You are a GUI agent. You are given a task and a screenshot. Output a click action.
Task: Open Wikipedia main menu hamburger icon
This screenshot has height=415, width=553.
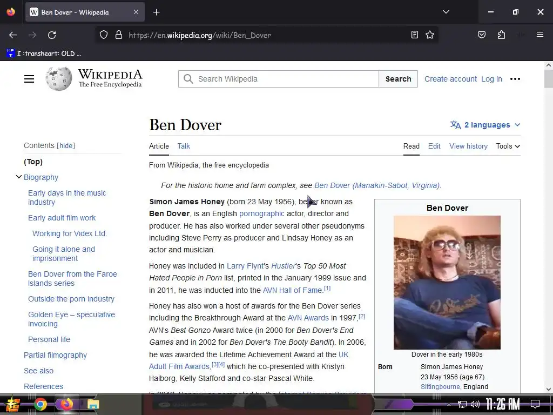(x=29, y=79)
